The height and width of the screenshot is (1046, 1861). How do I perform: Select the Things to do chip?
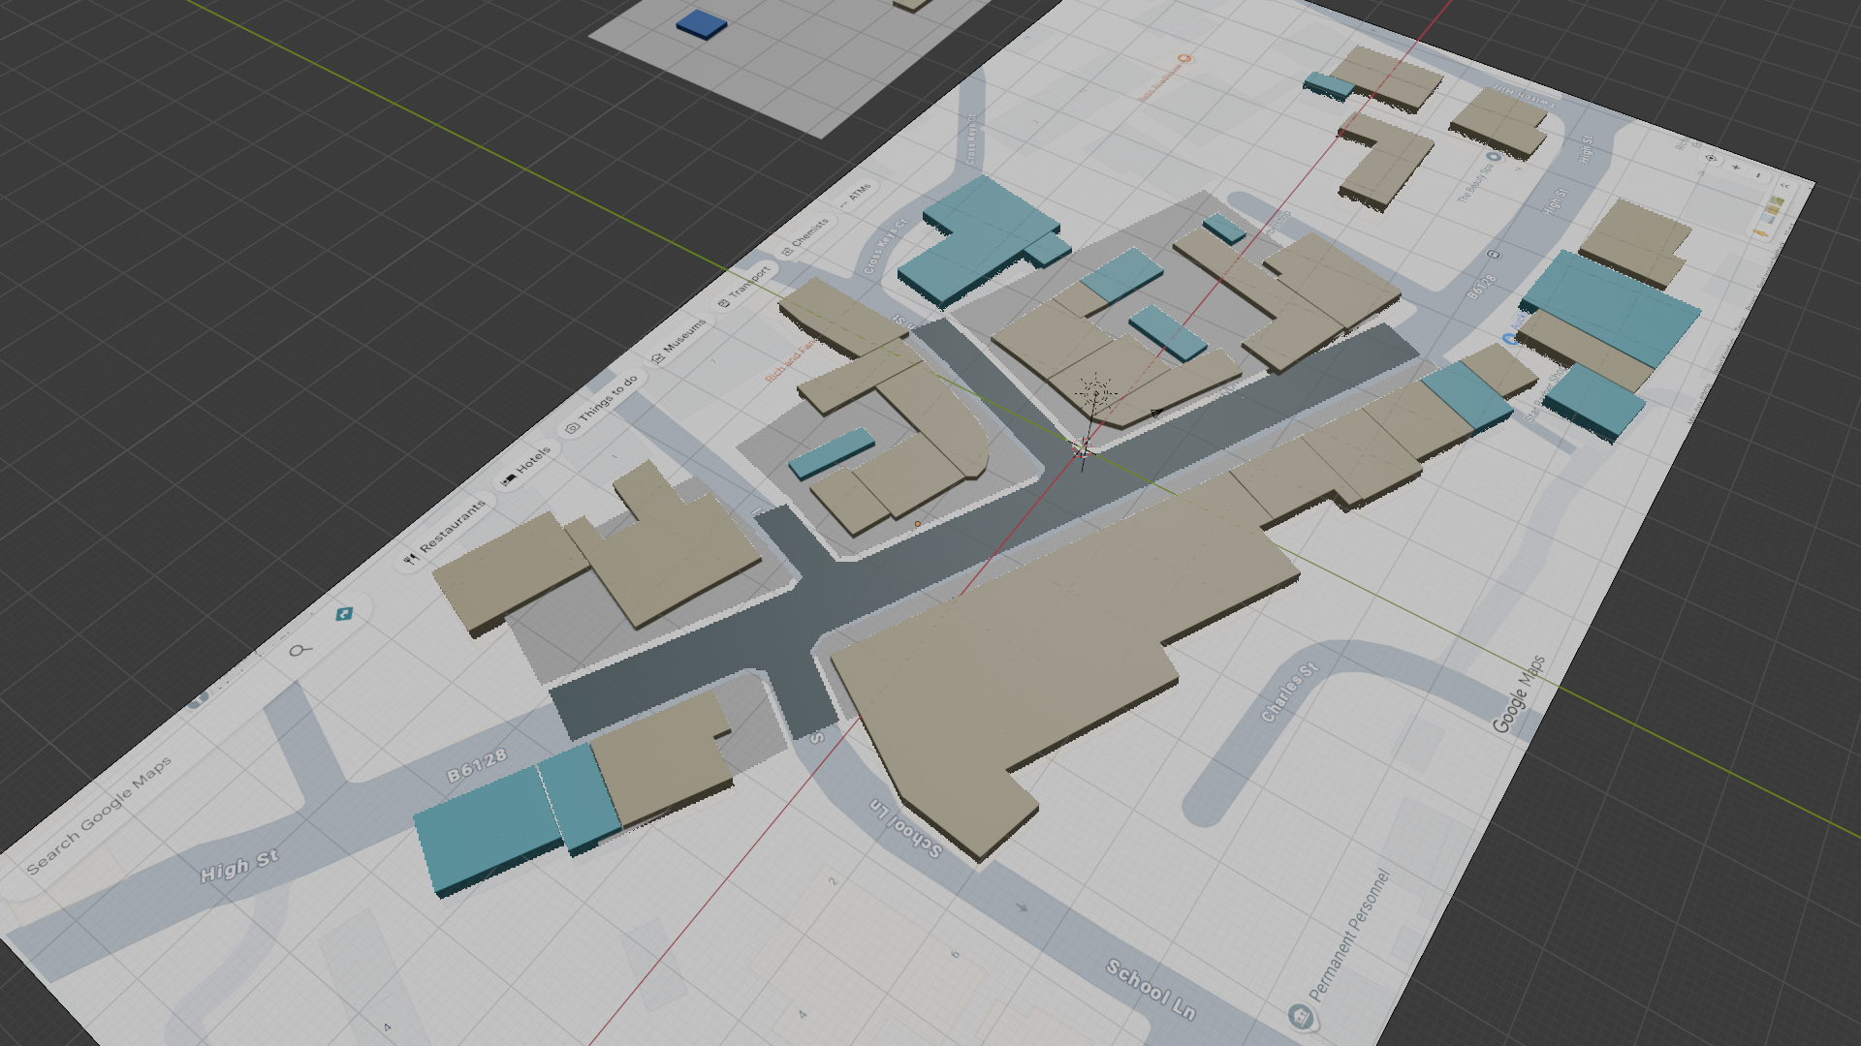tap(603, 402)
